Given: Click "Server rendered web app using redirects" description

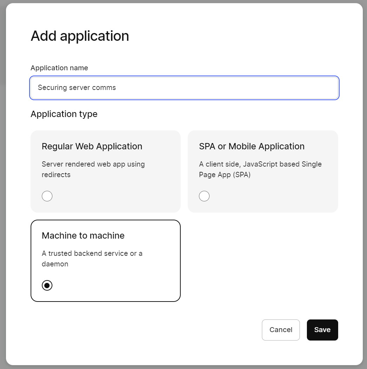Looking at the screenshot, I should click(93, 169).
